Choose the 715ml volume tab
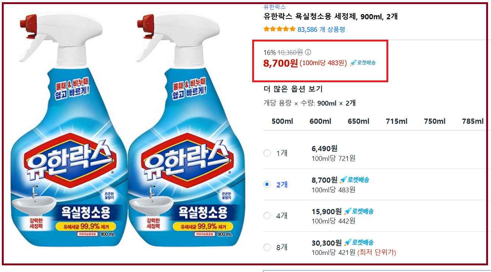 (396, 121)
